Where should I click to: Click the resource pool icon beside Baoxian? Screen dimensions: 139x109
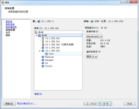pyautogui.click(x=43, y=57)
